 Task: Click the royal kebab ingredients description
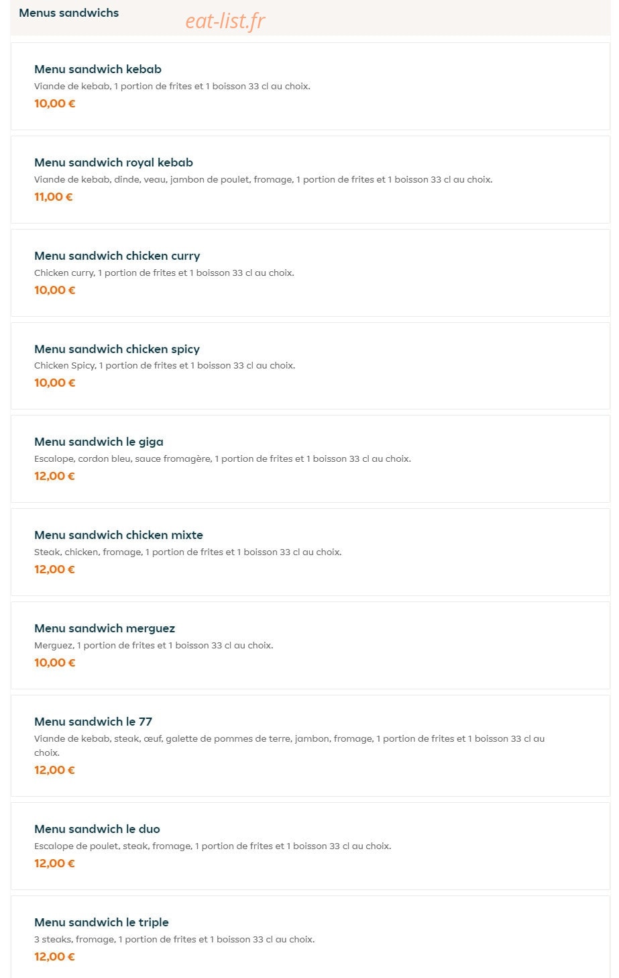pos(263,179)
